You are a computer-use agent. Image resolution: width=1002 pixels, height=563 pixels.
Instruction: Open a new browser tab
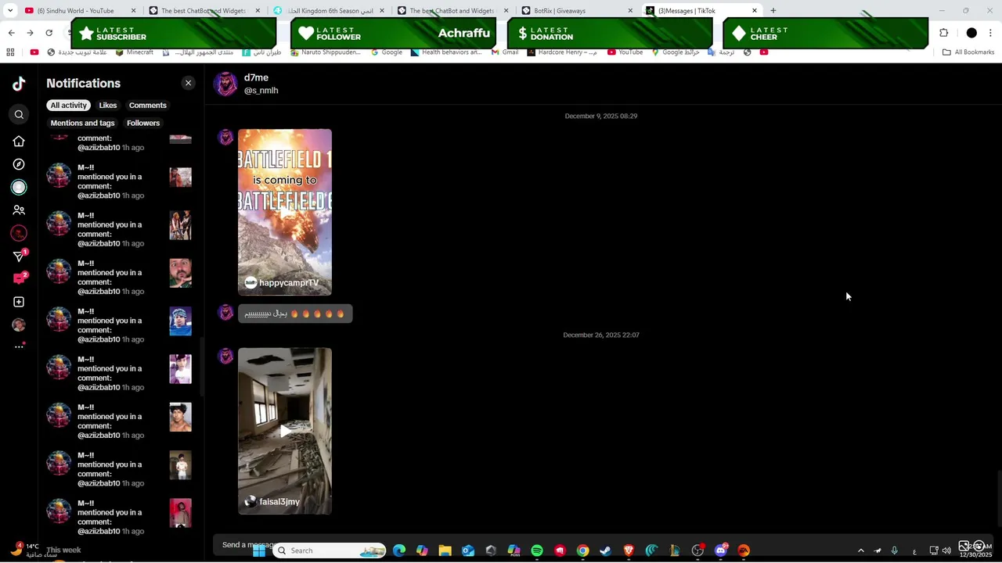point(773,11)
